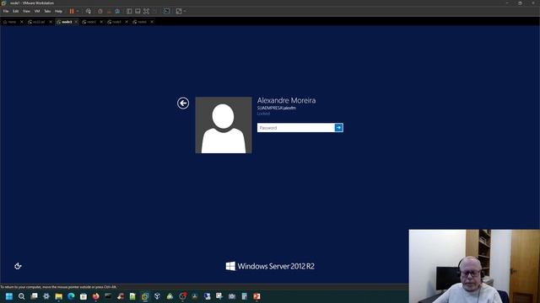
Task: Revert the VM to its previous snapshot
Action: click(x=109, y=11)
